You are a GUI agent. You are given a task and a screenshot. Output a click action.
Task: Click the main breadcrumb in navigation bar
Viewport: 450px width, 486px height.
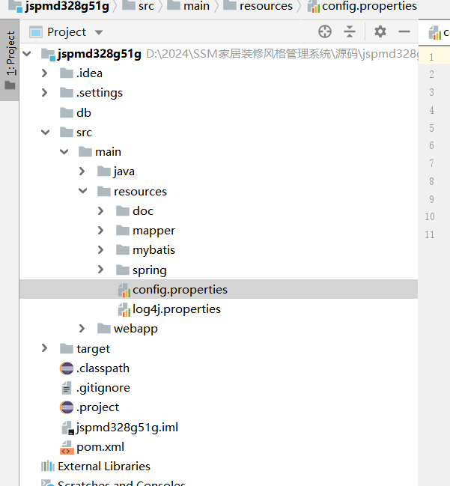click(196, 6)
